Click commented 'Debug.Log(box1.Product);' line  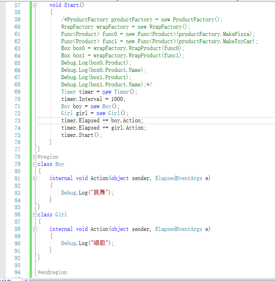pyautogui.click(x=96, y=77)
